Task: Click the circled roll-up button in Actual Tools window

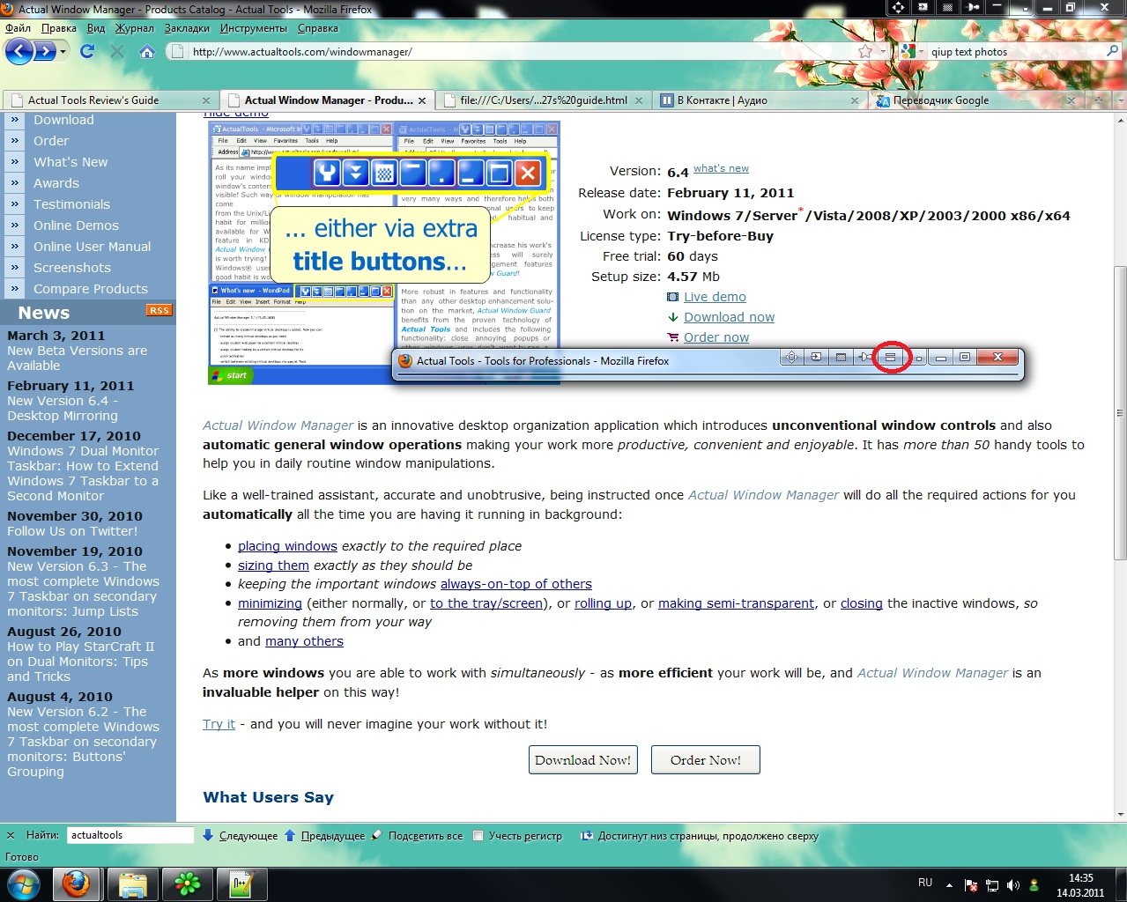Action: pos(891,358)
